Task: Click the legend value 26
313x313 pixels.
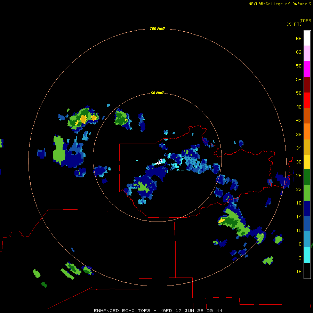Action: 299,176
